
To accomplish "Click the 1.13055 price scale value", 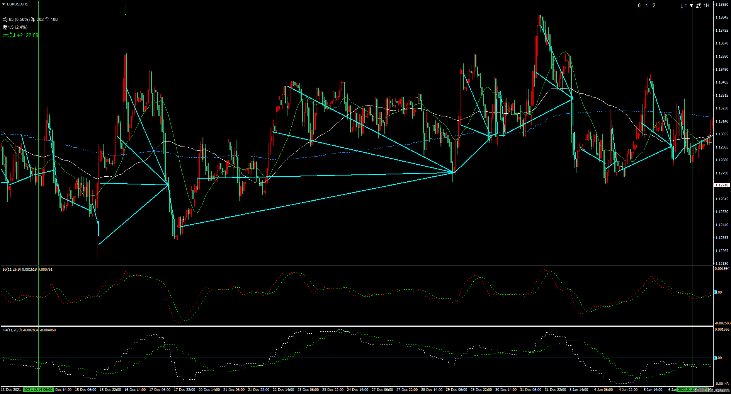I will [x=722, y=134].
